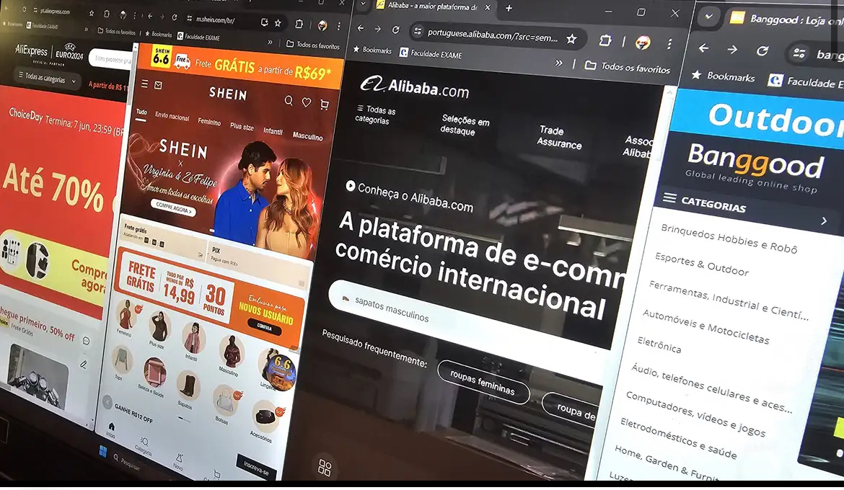This screenshot has height=490, width=844.
Task: Open SHEIN Feminino category circle
Action: click(x=126, y=314)
